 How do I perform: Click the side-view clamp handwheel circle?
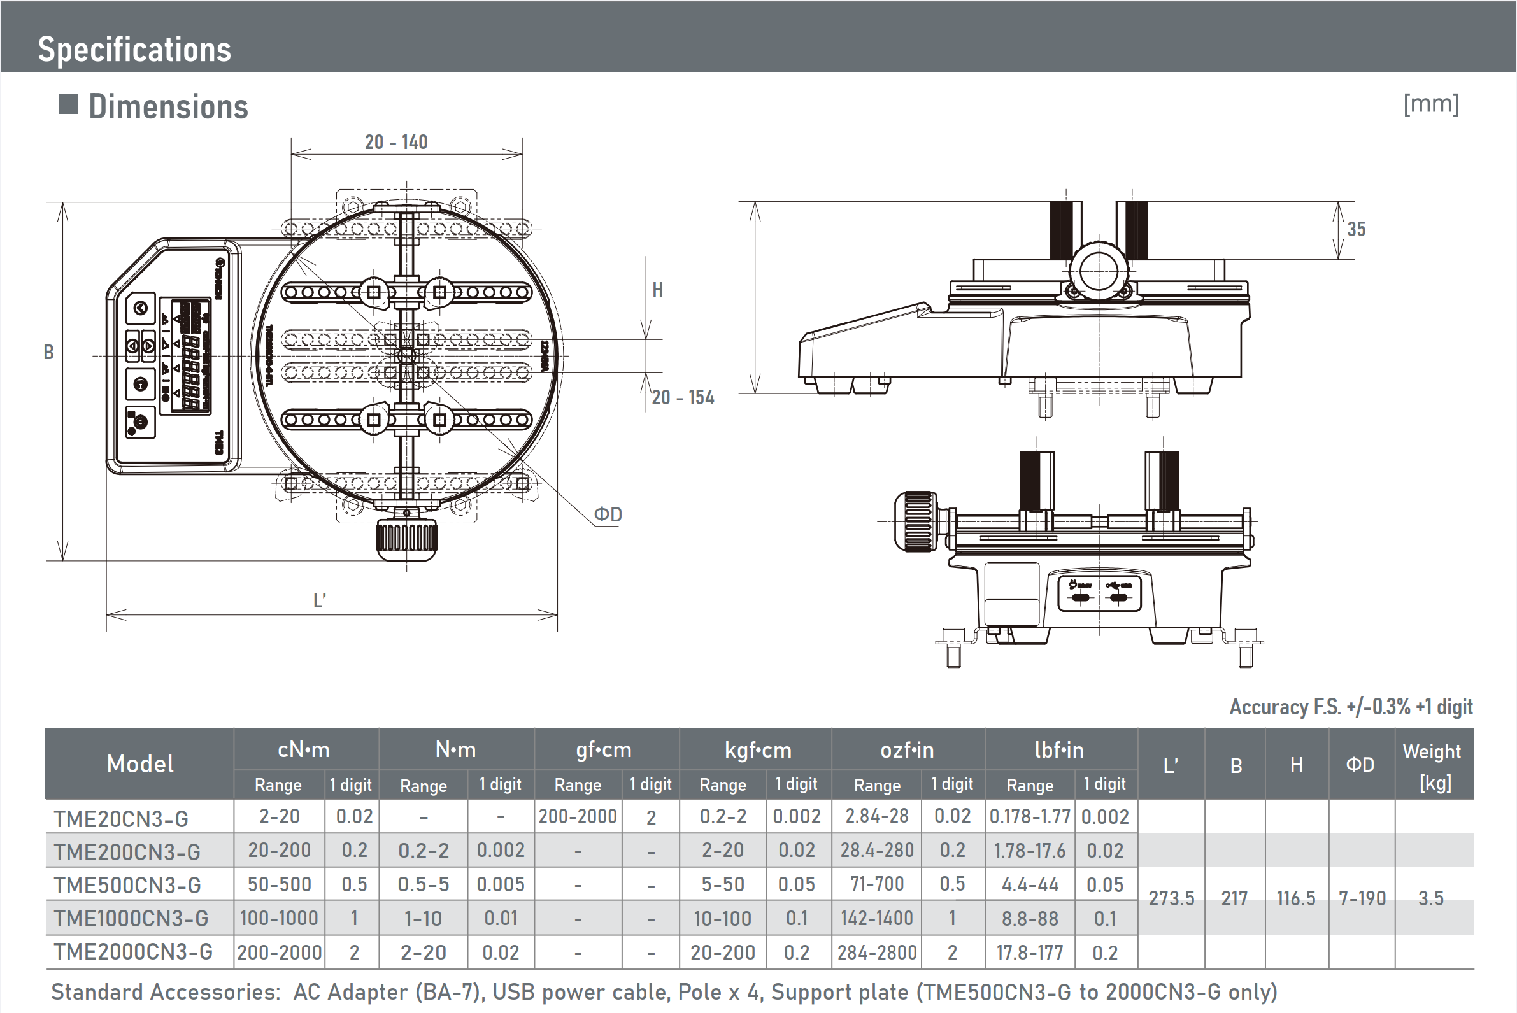(1098, 271)
